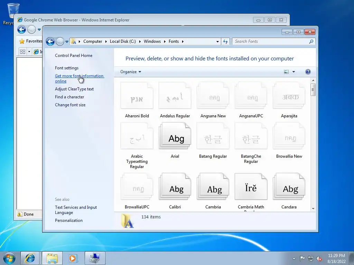Click the Windows breadcrumb segment
Image resolution: width=354 pixels, height=265 pixels.
pyautogui.click(x=152, y=41)
